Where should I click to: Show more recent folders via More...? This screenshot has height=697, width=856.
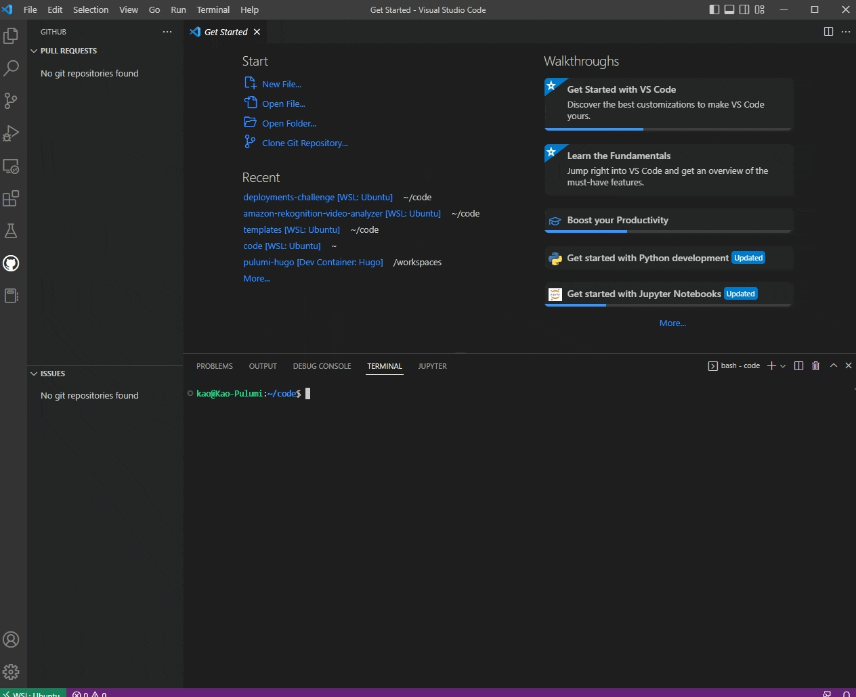click(257, 278)
